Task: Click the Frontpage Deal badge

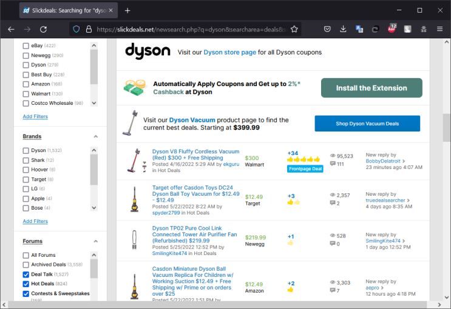Action: click(305, 169)
